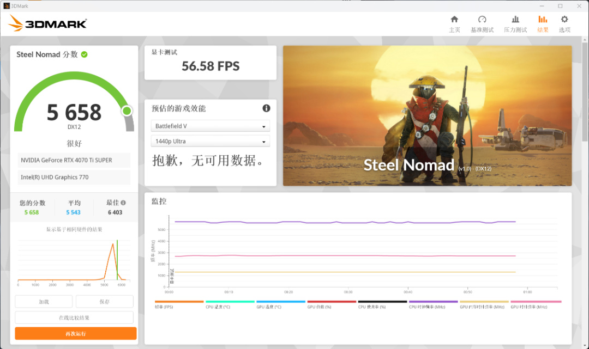Open the Stress Tests (压力测试) icon
This screenshot has width=589, height=349.
(x=515, y=20)
